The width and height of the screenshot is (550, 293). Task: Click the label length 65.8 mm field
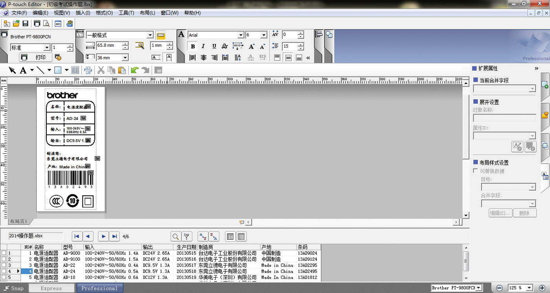point(109,46)
